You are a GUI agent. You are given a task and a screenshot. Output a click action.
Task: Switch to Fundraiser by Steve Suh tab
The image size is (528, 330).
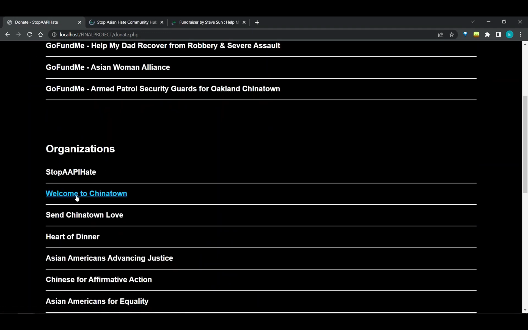tap(208, 22)
